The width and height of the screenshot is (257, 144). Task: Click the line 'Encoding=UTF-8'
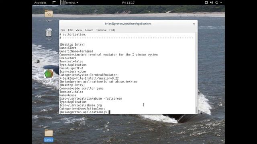point(71,68)
